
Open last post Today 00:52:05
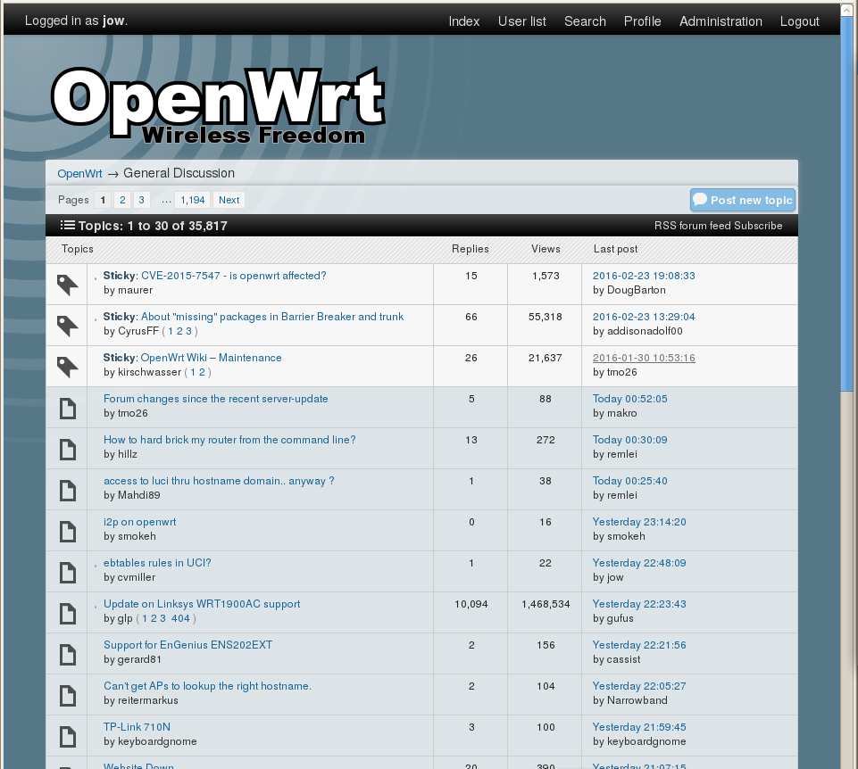pyautogui.click(x=629, y=399)
